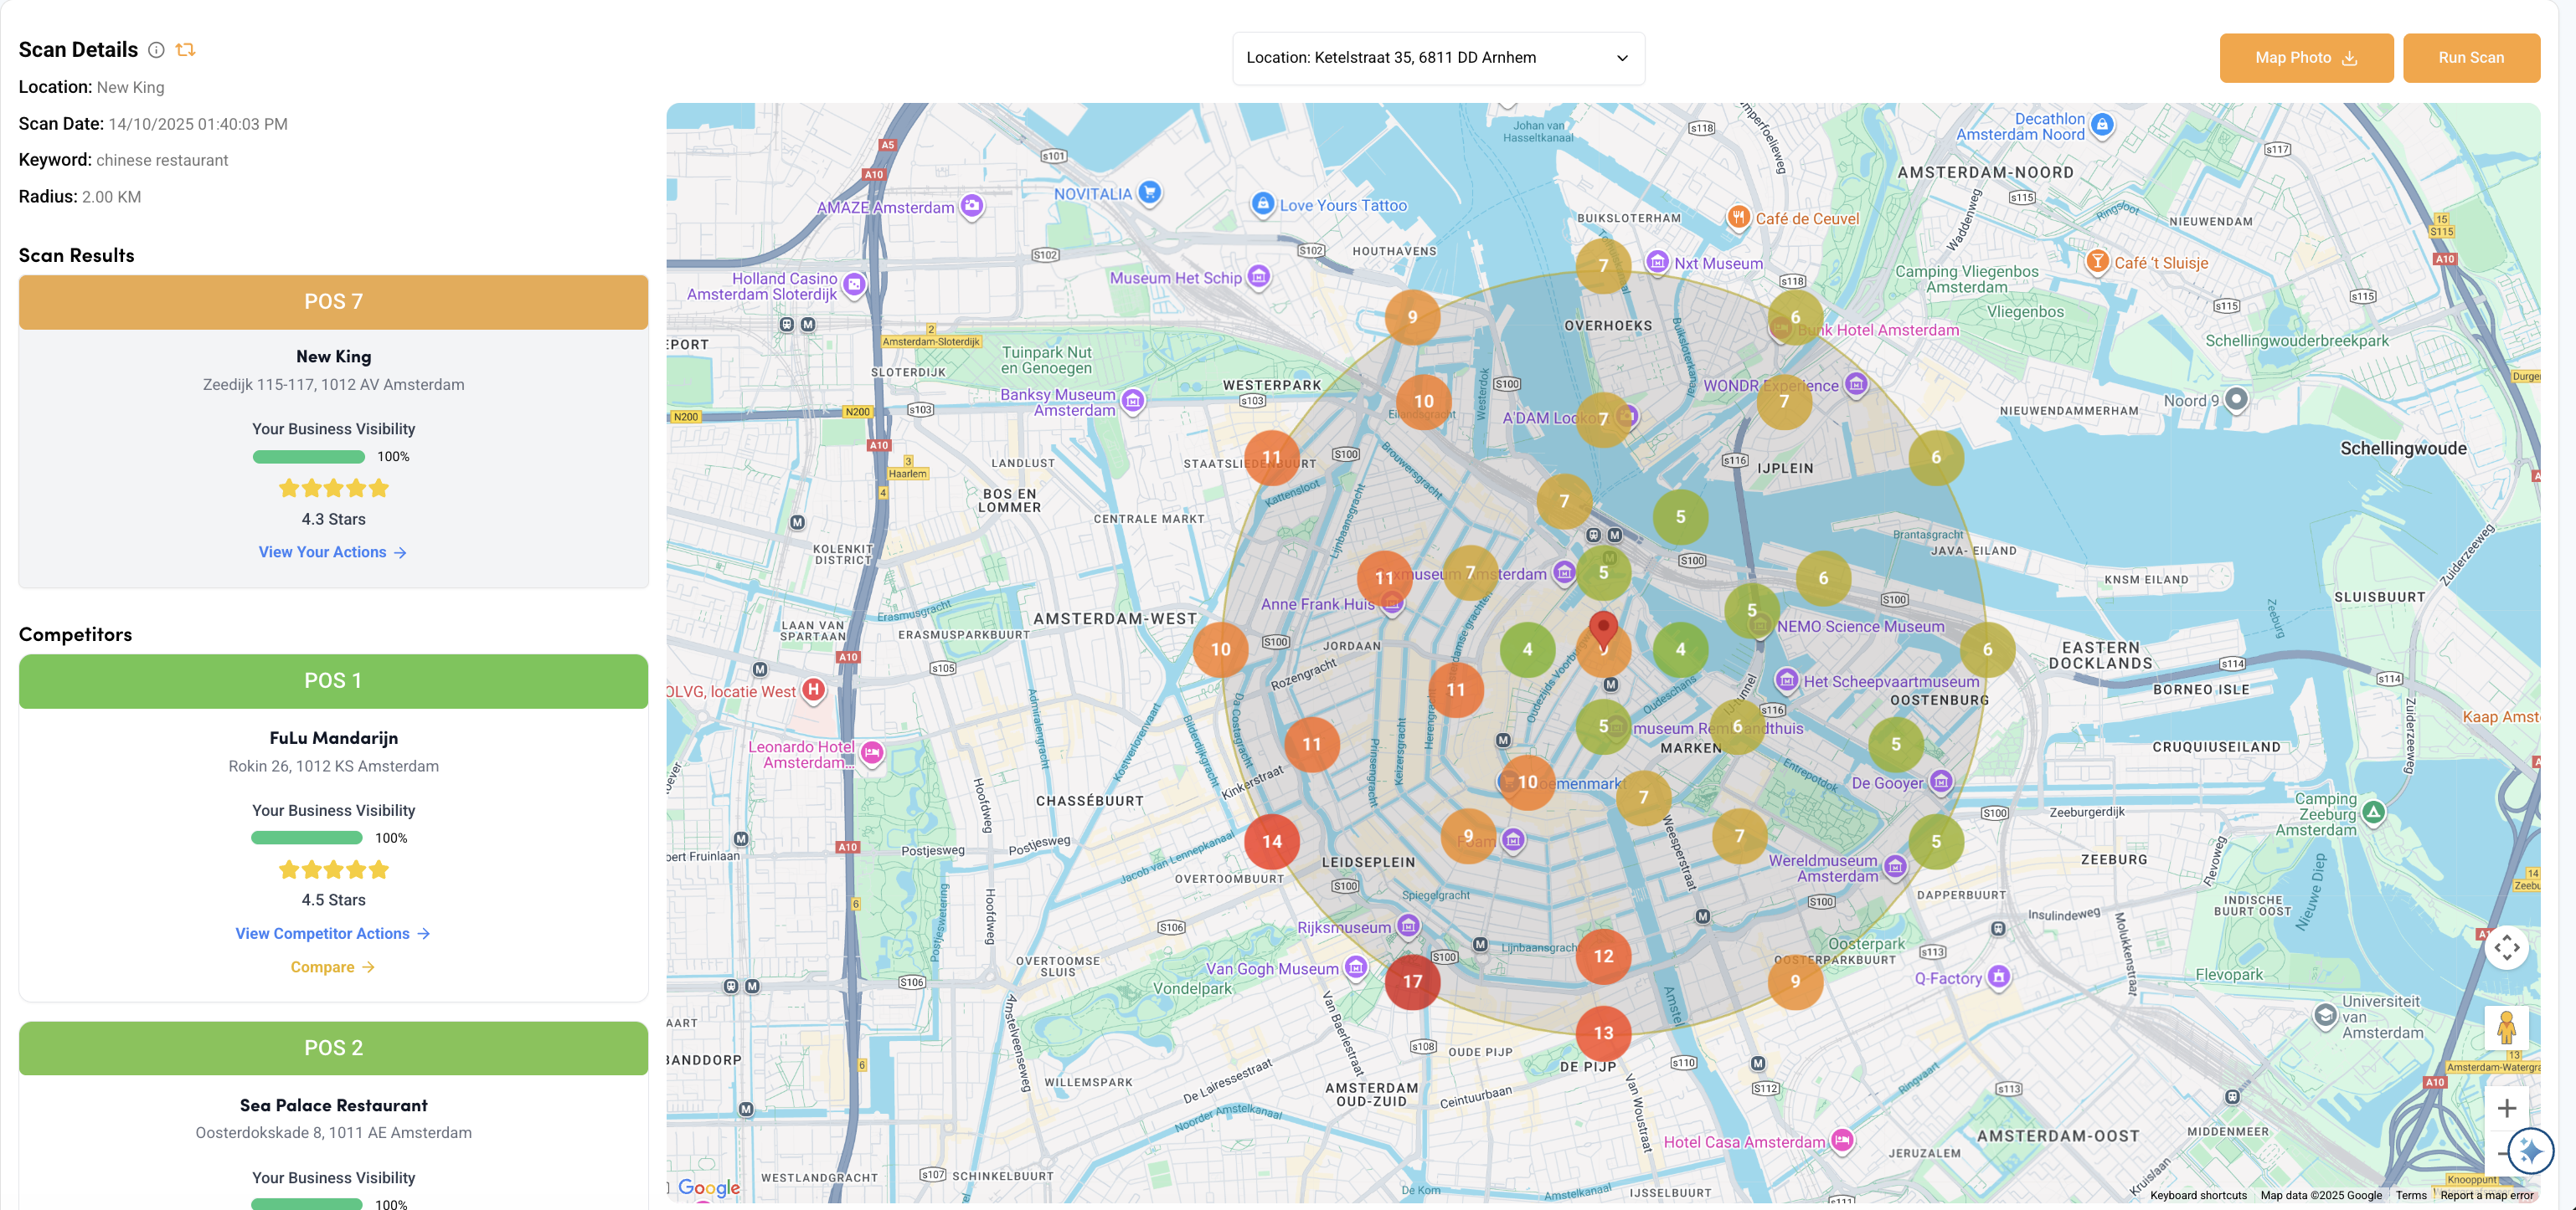This screenshot has width=2576, height=1210.
Task: Select the POS 2 competitor header
Action: click(333, 1047)
